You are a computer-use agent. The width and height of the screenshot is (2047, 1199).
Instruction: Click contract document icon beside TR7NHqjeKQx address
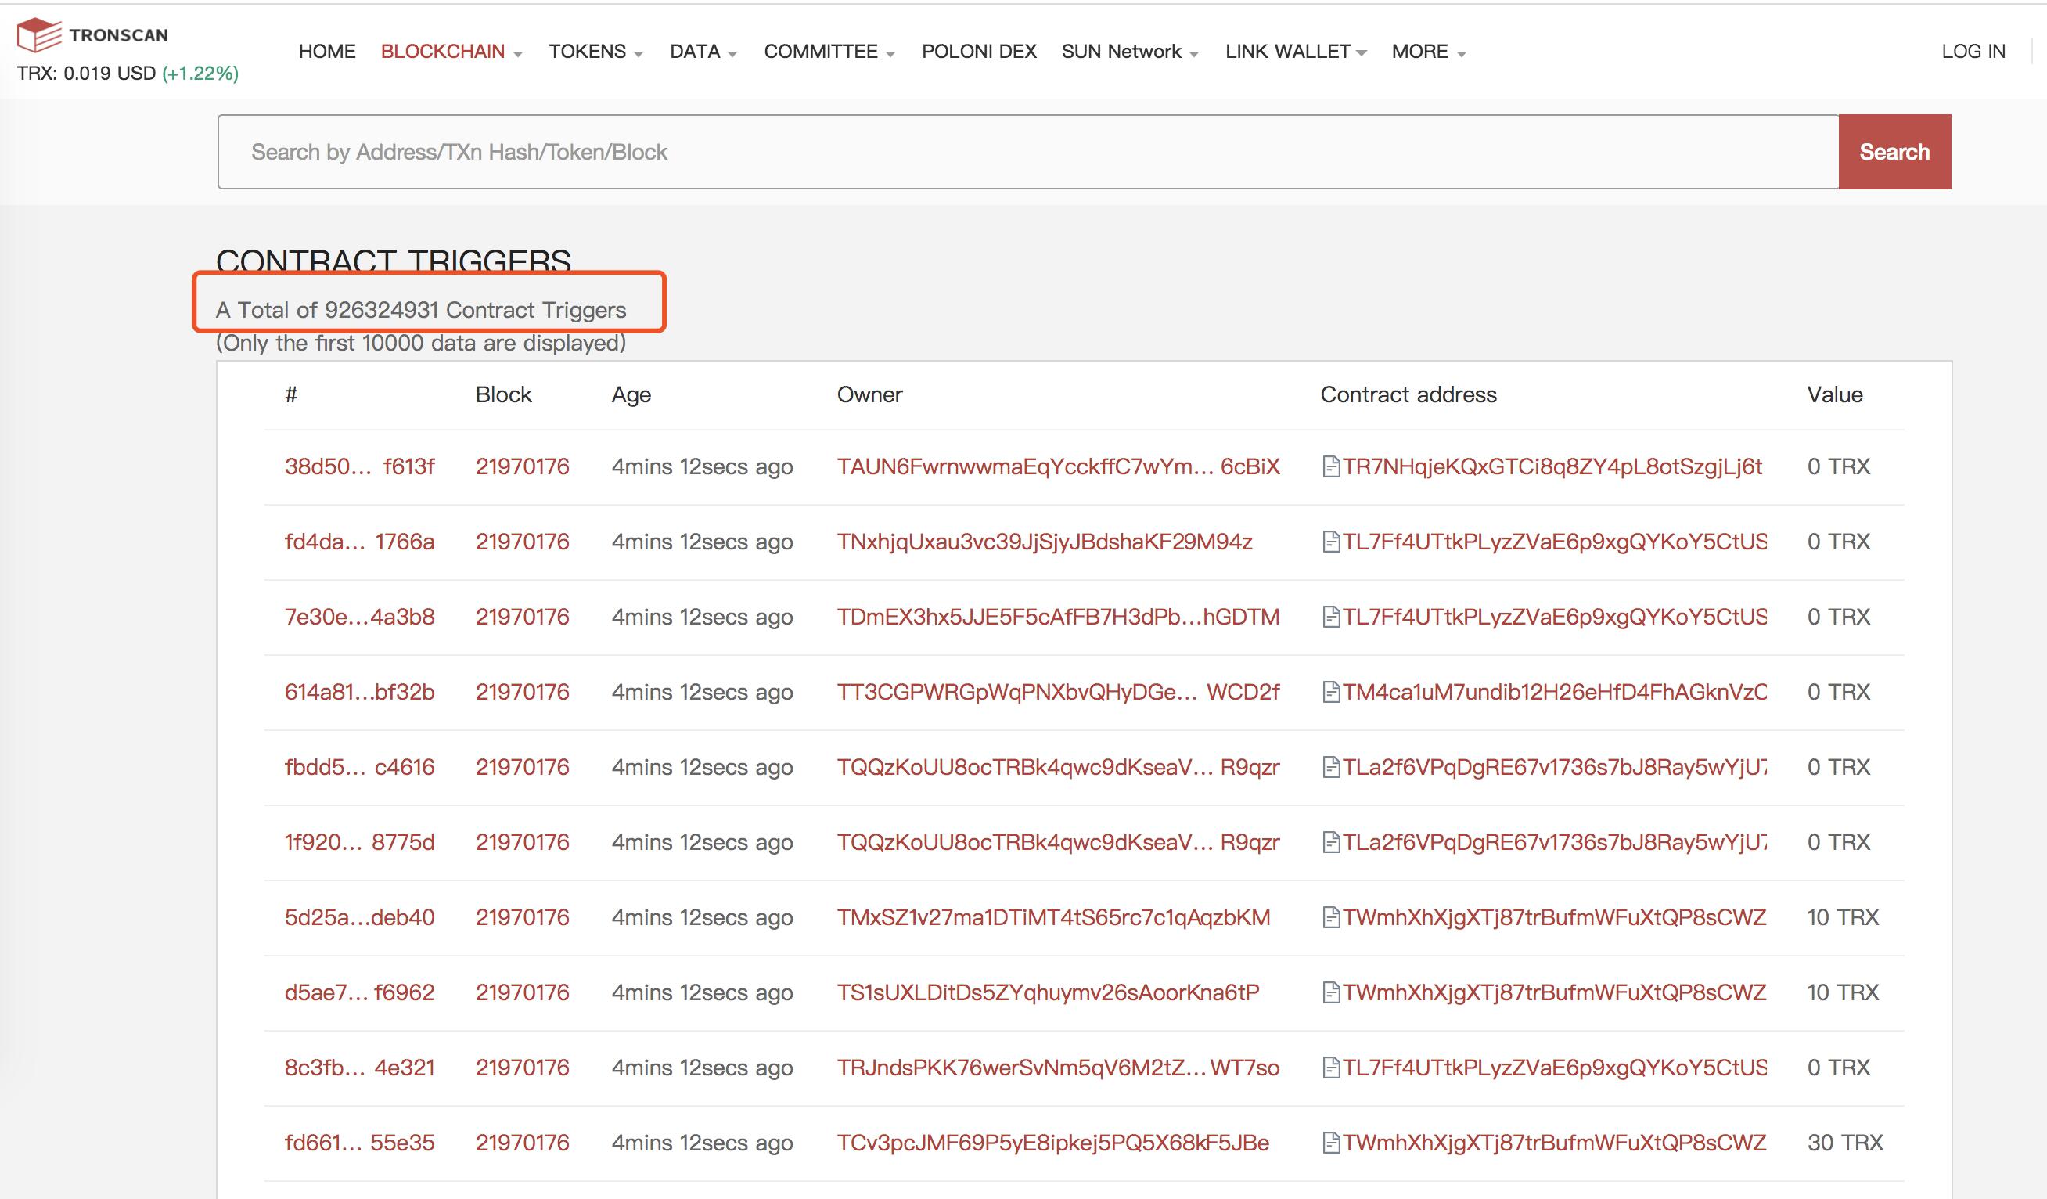tap(1330, 467)
